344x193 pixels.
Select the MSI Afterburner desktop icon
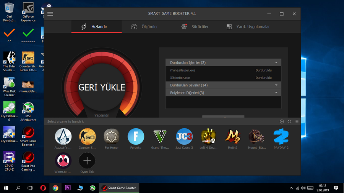pos(28,111)
